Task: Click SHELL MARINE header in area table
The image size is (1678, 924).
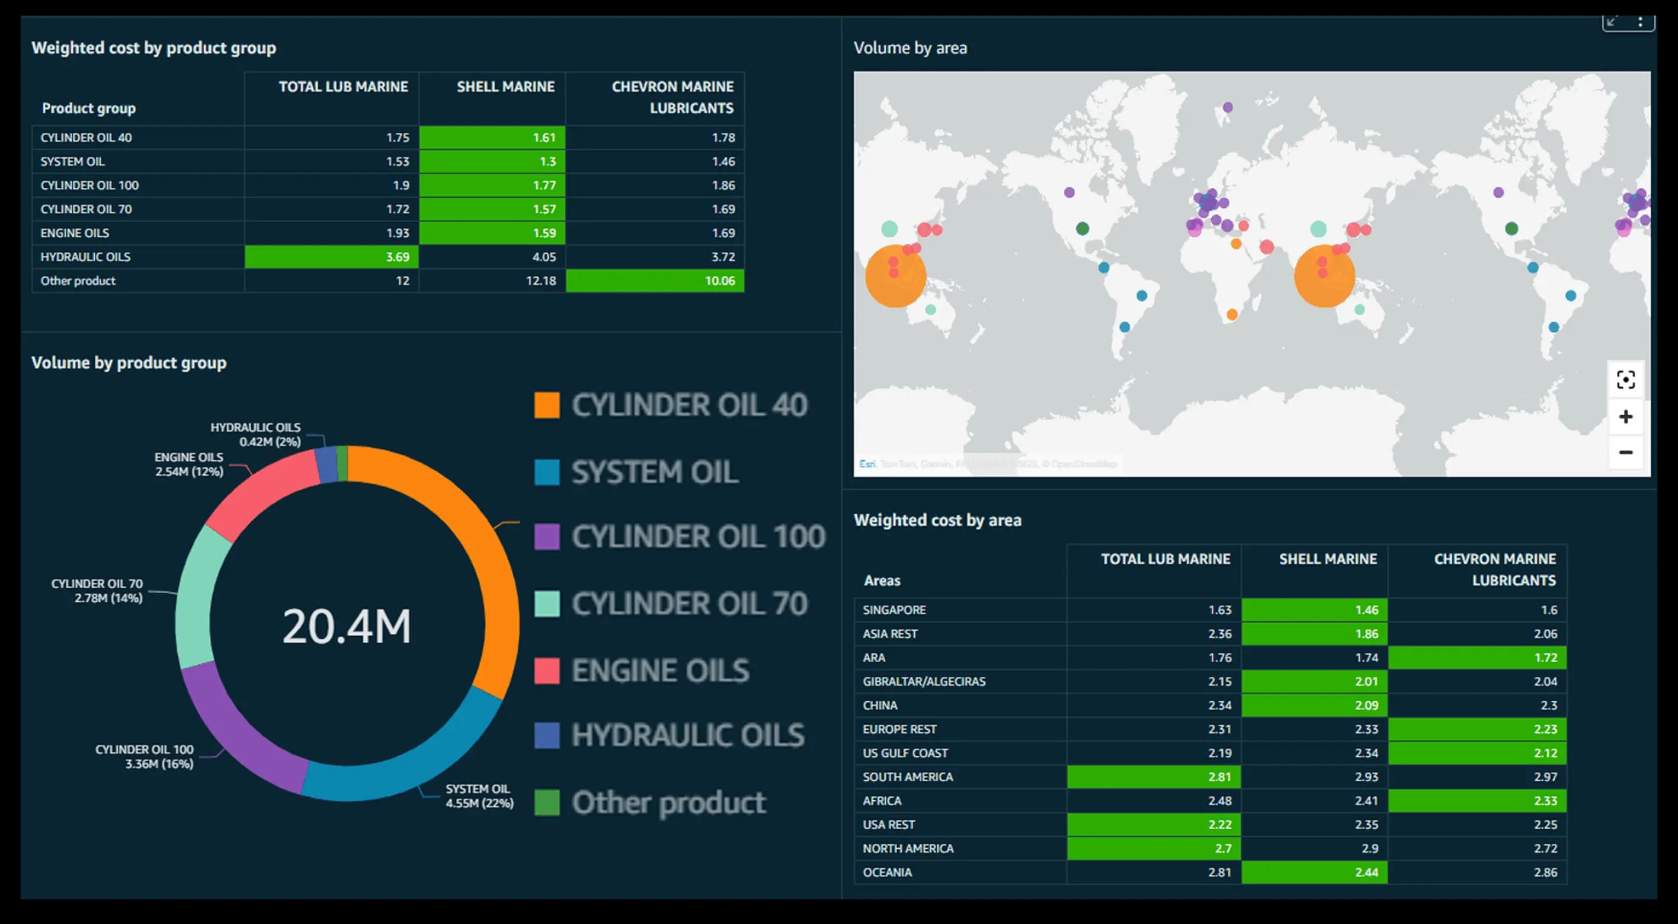Action: [1328, 559]
